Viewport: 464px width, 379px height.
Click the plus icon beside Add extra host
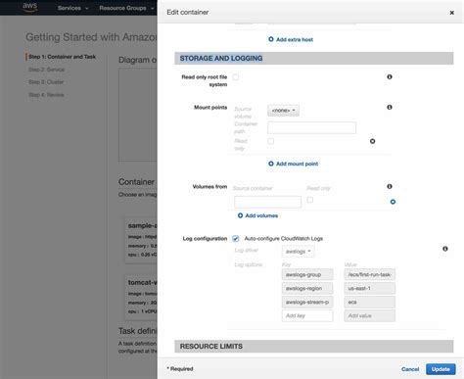(x=271, y=39)
